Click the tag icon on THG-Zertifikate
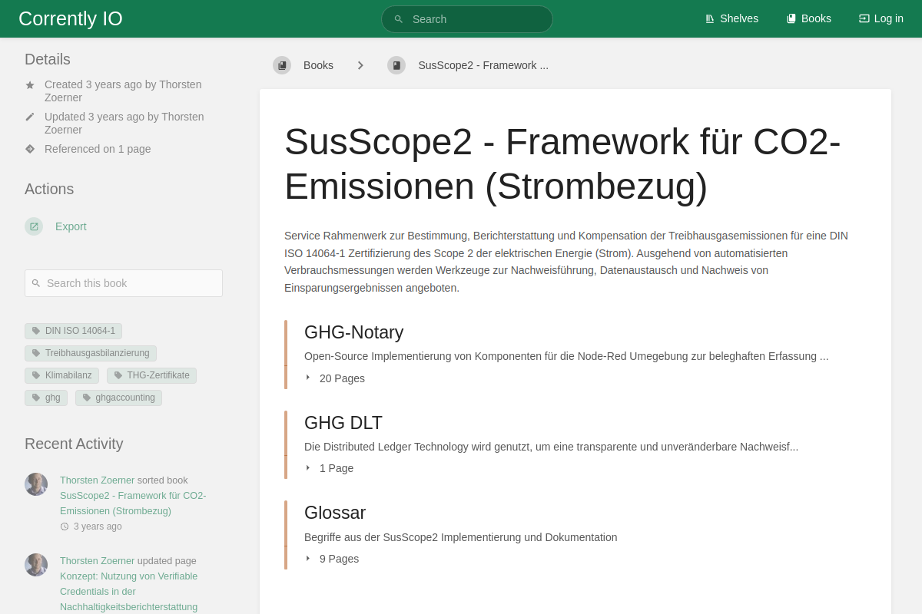 (x=118, y=375)
